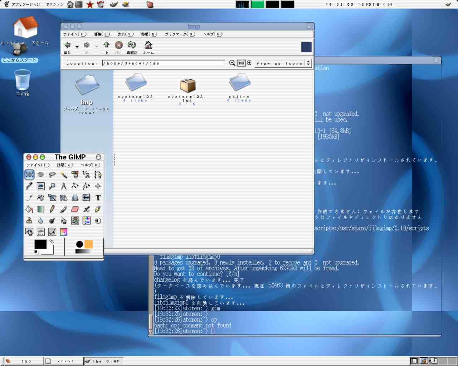Select the Shear tool in GIMP
This screenshot has height=366, width=458.
(x=64, y=197)
